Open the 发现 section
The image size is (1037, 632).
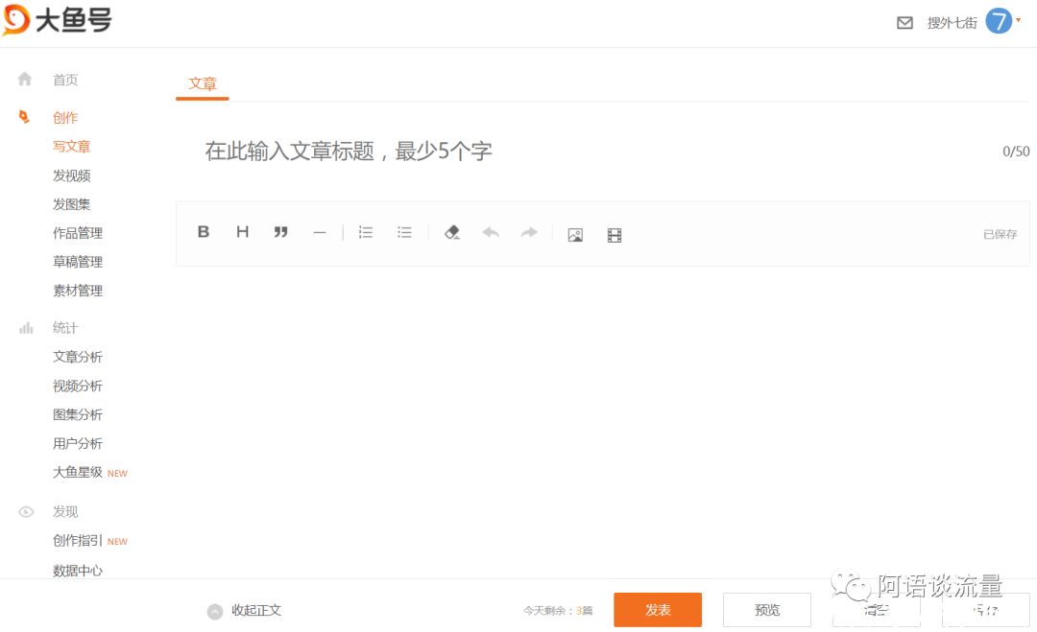tap(65, 512)
